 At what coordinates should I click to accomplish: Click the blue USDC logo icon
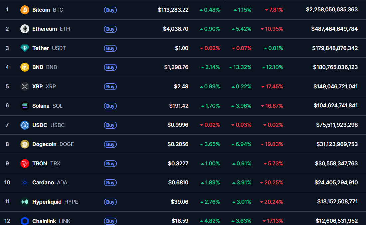point(25,125)
